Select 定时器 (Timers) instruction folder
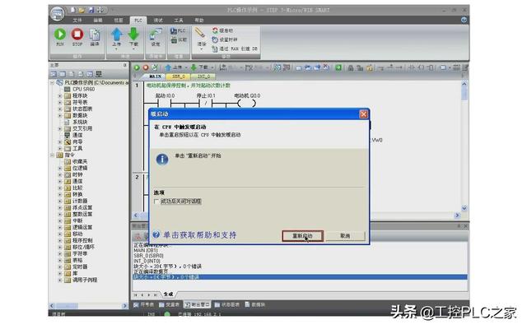Image resolution: width=527 pixels, height=329 pixels. 76,266
